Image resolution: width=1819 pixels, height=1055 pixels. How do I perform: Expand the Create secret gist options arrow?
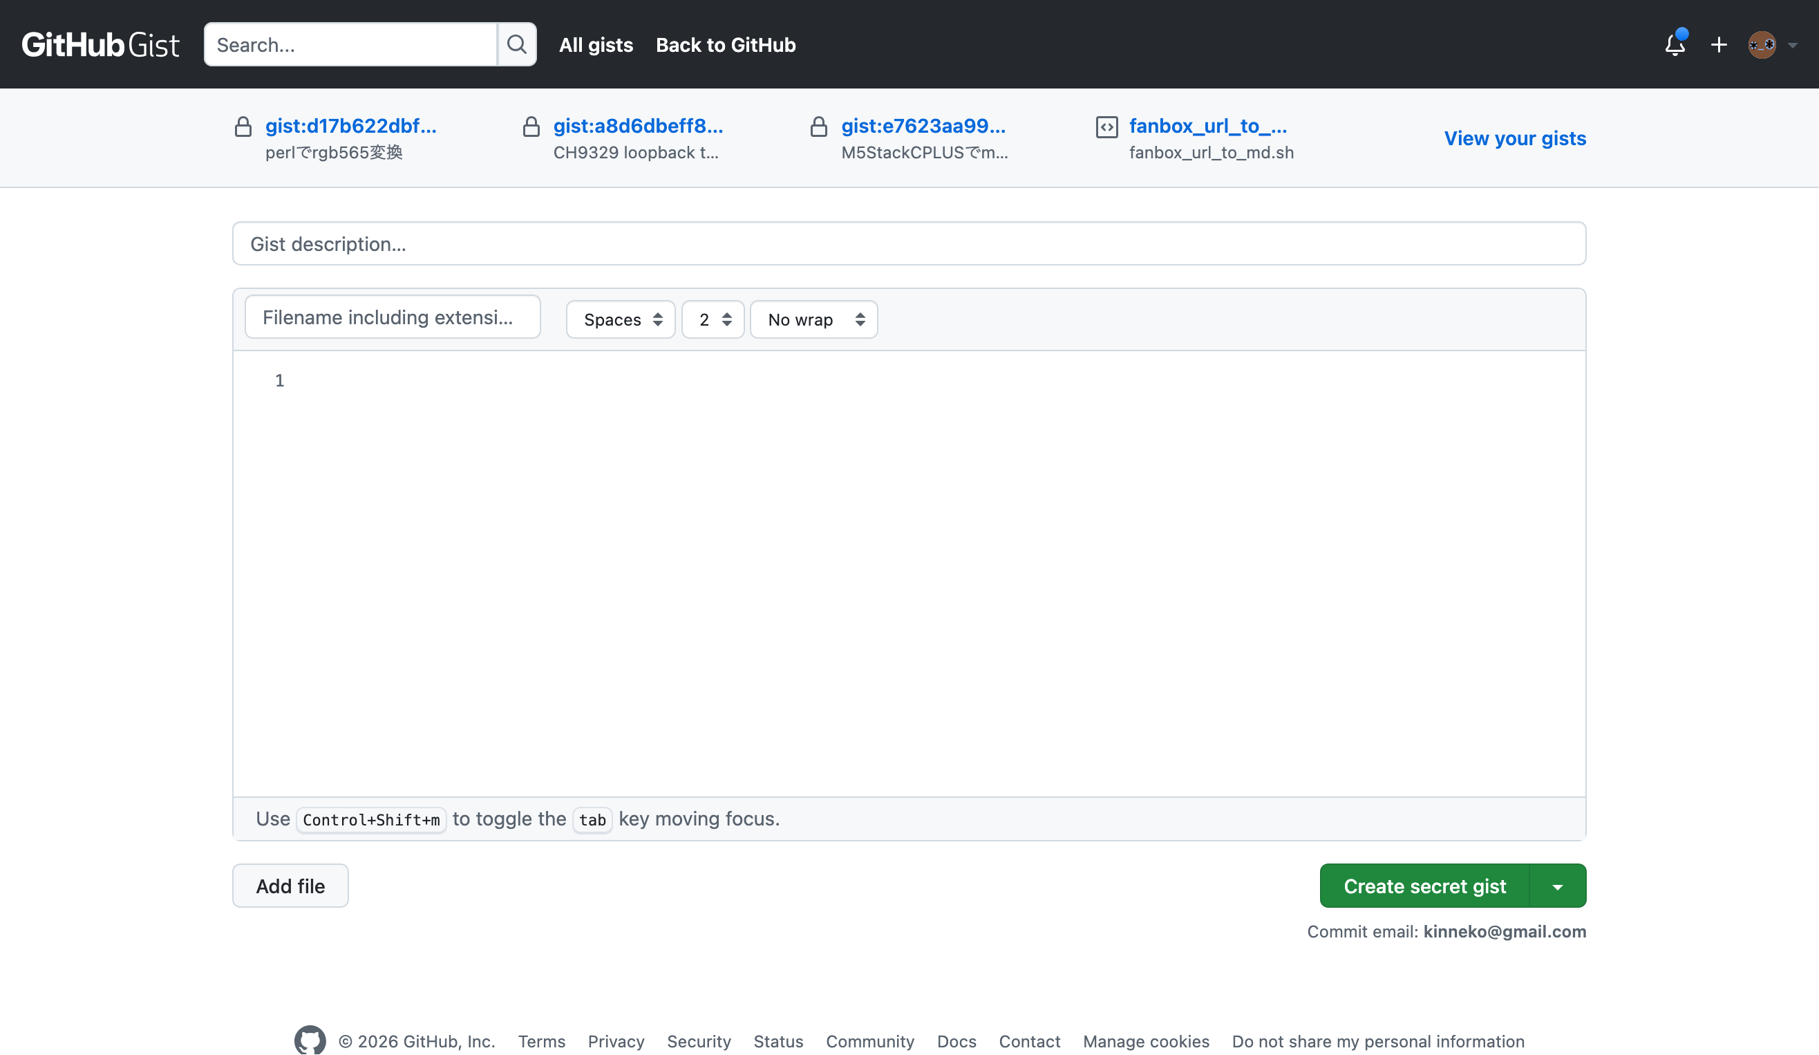pyautogui.click(x=1558, y=886)
